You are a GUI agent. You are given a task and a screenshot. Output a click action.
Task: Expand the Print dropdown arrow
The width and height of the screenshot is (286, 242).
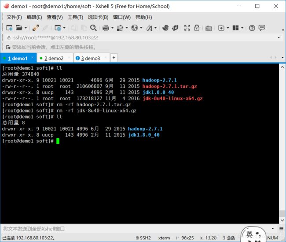(112, 28)
